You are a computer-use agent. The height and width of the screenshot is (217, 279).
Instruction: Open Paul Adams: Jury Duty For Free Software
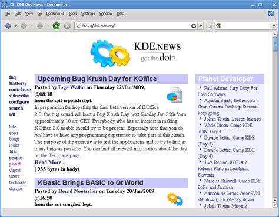click(228, 91)
